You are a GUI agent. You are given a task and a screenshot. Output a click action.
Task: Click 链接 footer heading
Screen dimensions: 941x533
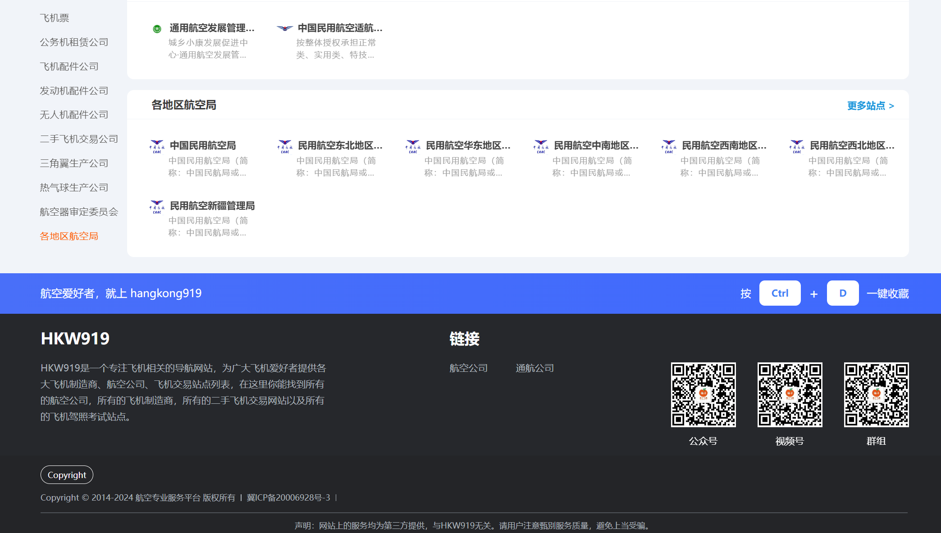tap(465, 339)
